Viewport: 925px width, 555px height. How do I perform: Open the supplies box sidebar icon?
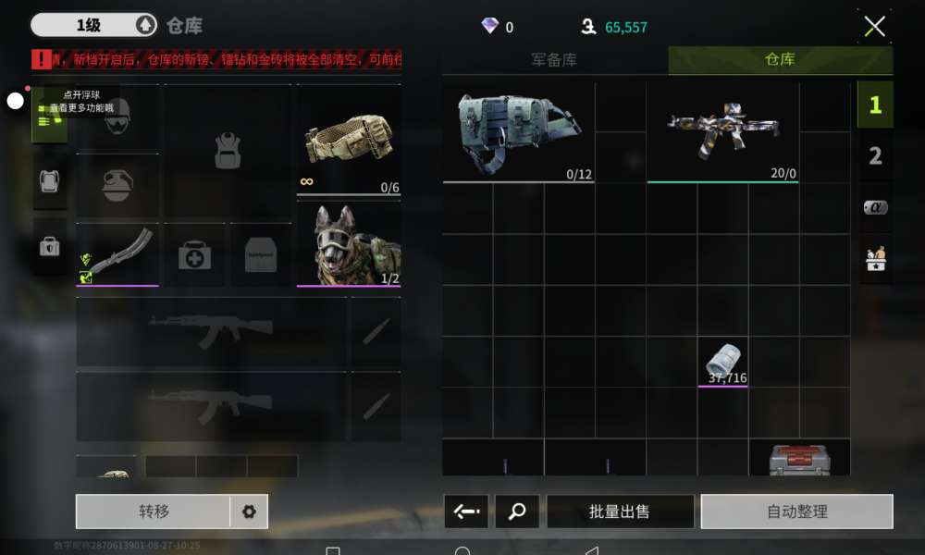(875, 258)
